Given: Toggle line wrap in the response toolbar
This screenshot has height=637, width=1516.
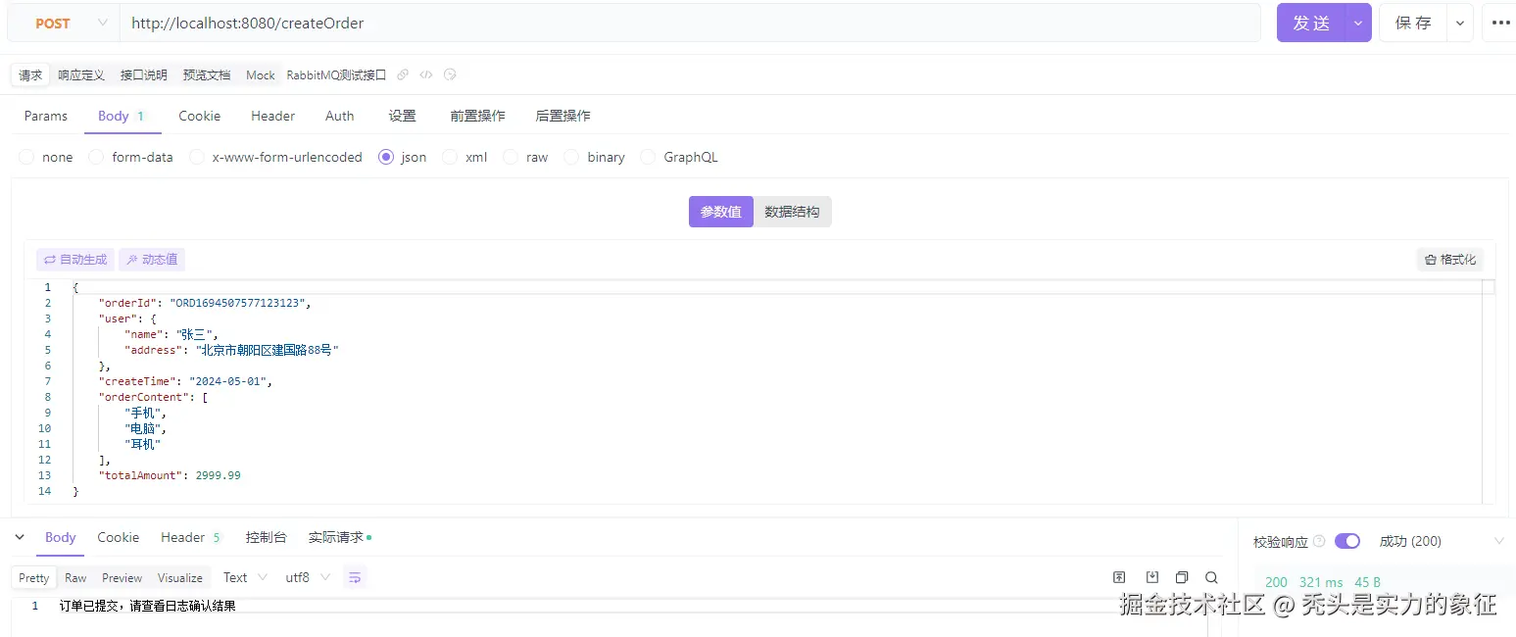Looking at the screenshot, I should (x=355, y=578).
